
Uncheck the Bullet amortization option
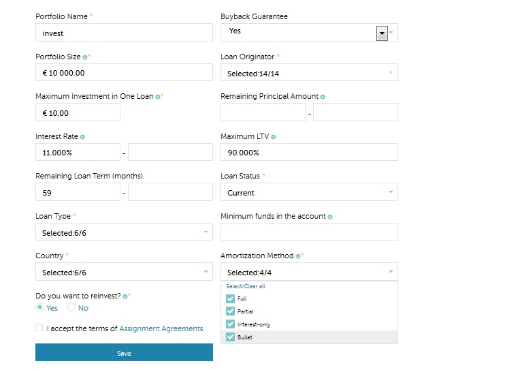coord(230,337)
